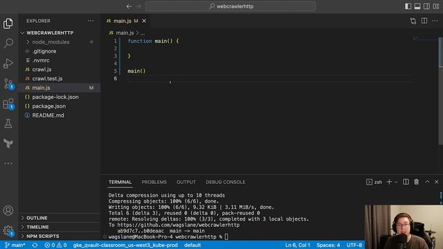This screenshot has width=443, height=249.
Task: Open editor more actions menu
Action: coord(435,21)
